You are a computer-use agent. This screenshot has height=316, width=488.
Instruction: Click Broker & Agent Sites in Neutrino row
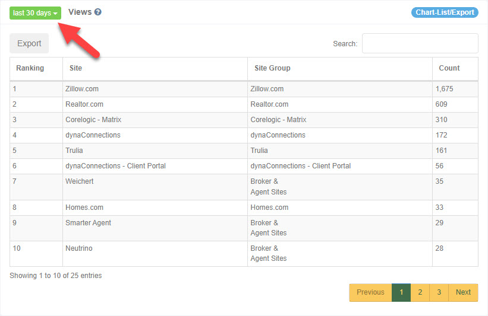click(x=269, y=254)
